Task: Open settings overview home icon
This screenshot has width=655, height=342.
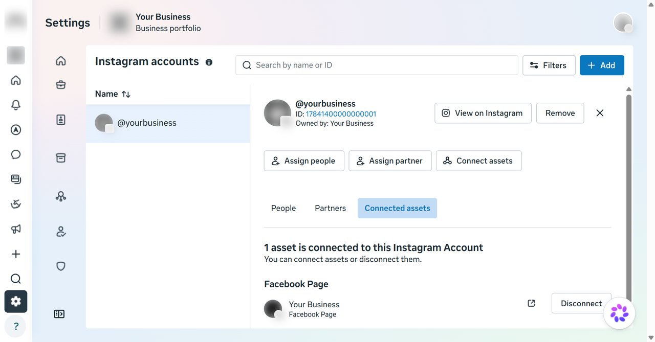Action: (61, 61)
